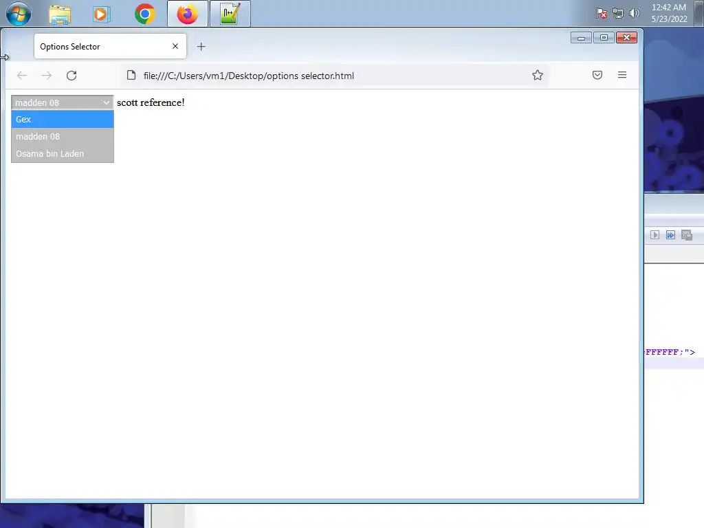Choose Osama bin Laden option
Screen dimensions: 704x528
click(63, 153)
